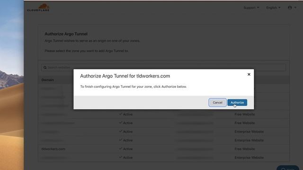This screenshot has width=303, height=170.
Task: Cancel the Argo Tunnel authorization
Action: click(217, 102)
